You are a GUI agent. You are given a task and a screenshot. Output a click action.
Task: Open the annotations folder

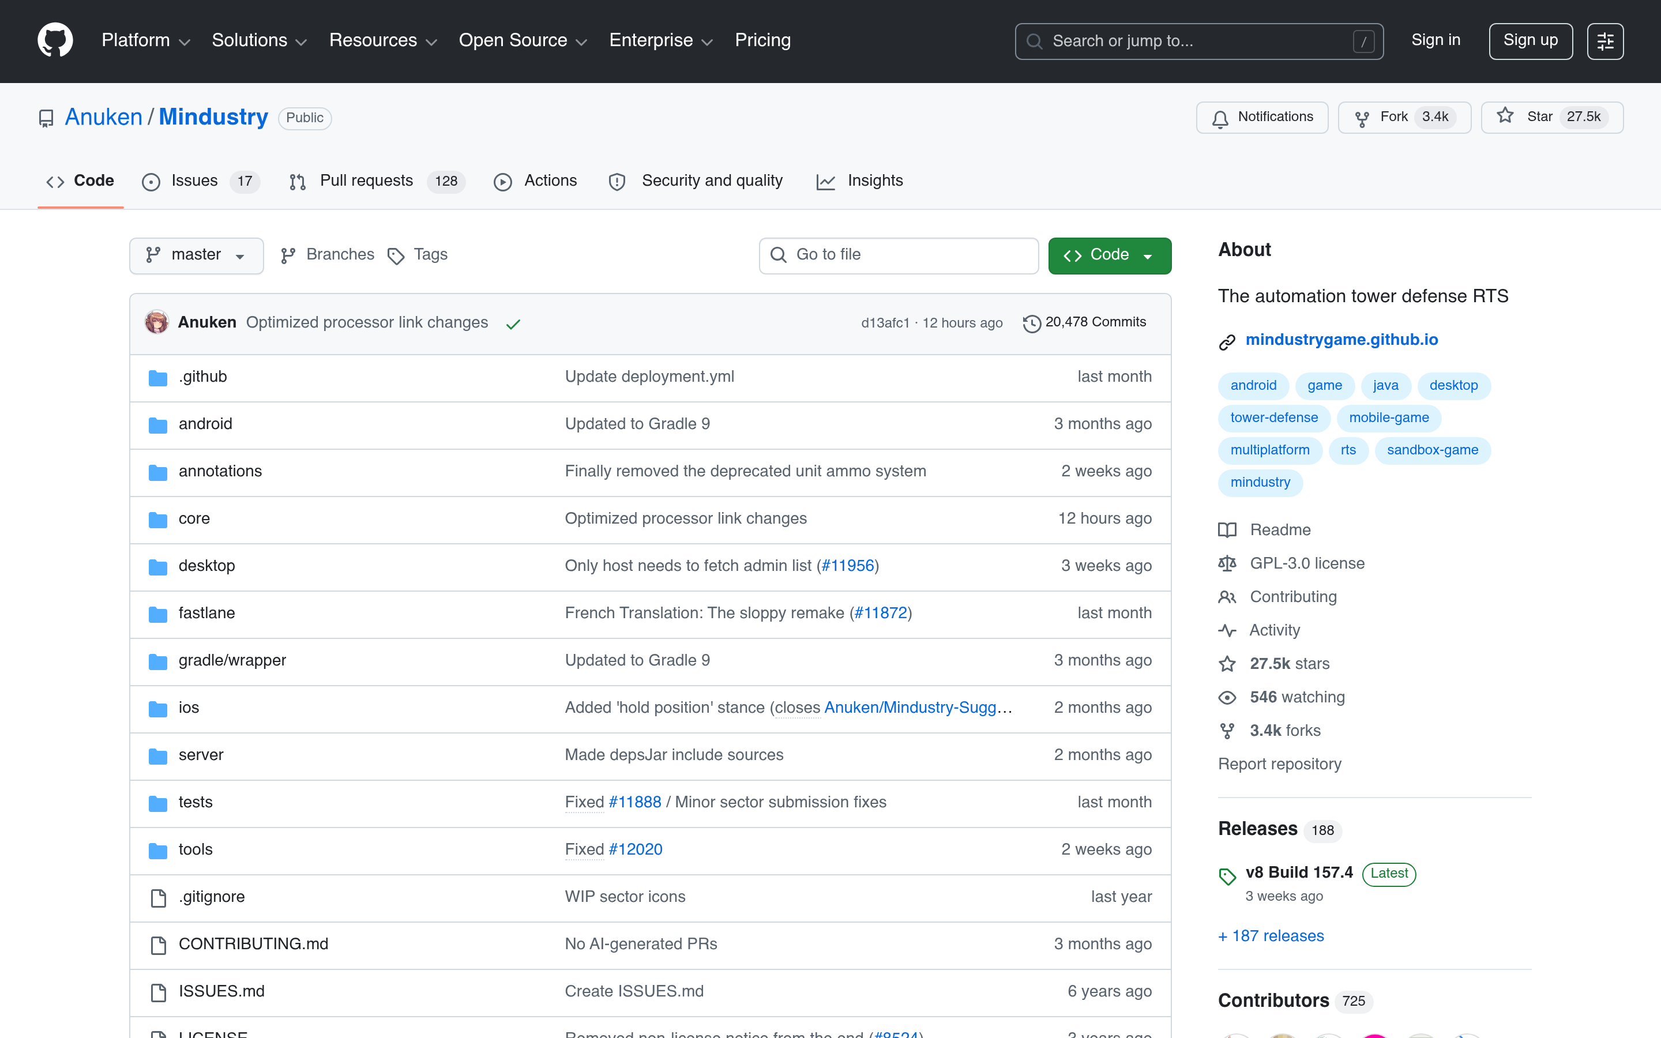220,472
